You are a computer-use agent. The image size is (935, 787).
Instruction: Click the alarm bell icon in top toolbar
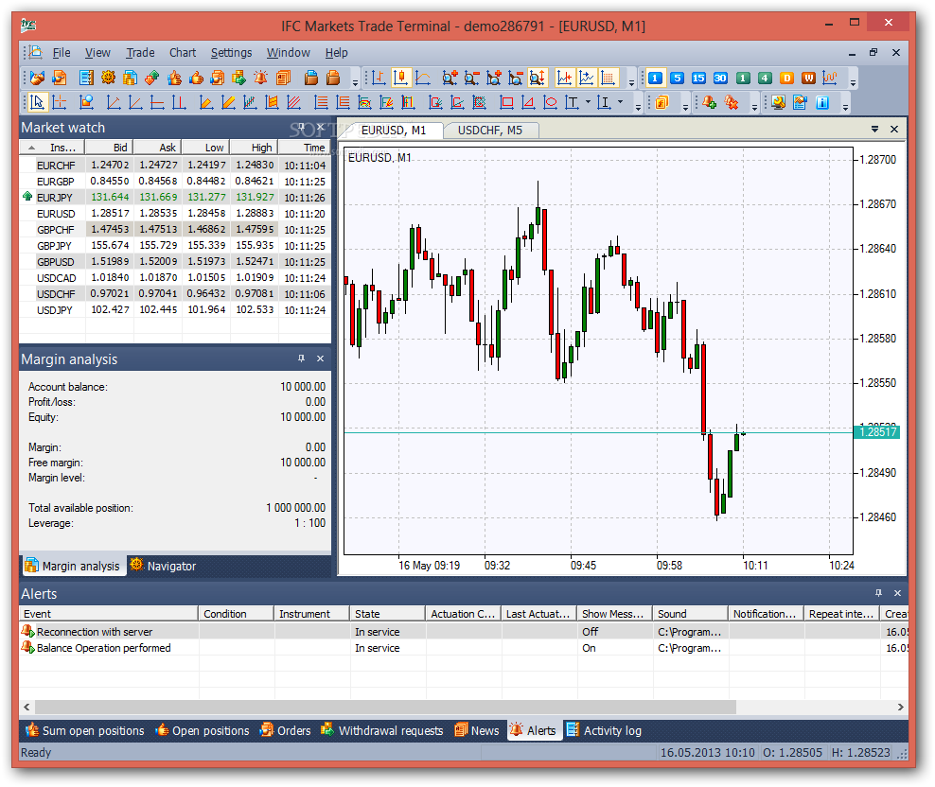click(260, 79)
